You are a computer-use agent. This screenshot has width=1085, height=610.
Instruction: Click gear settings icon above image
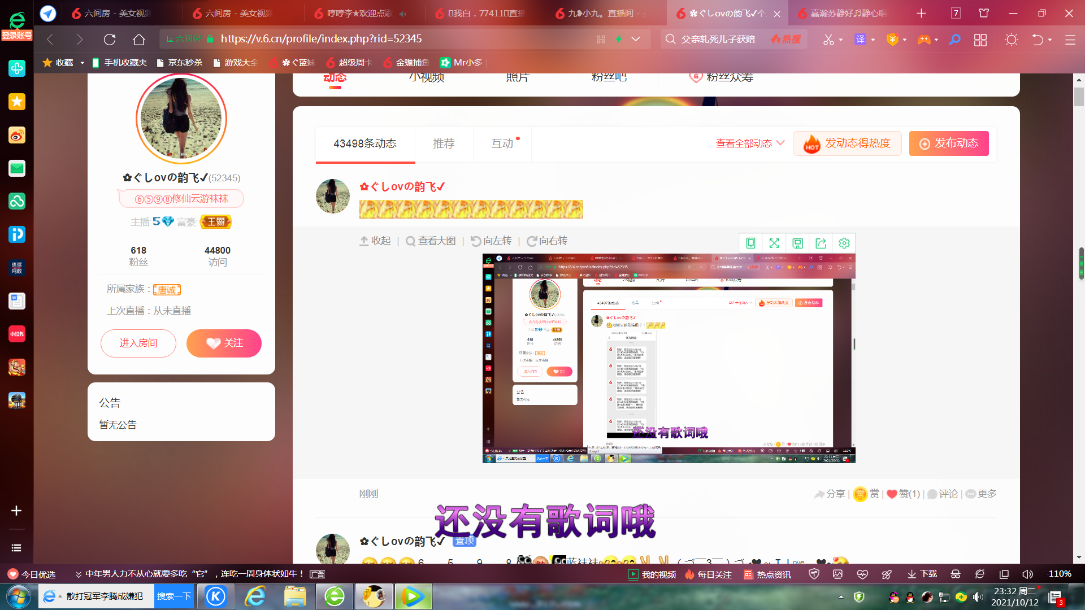pyautogui.click(x=844, y=243)
